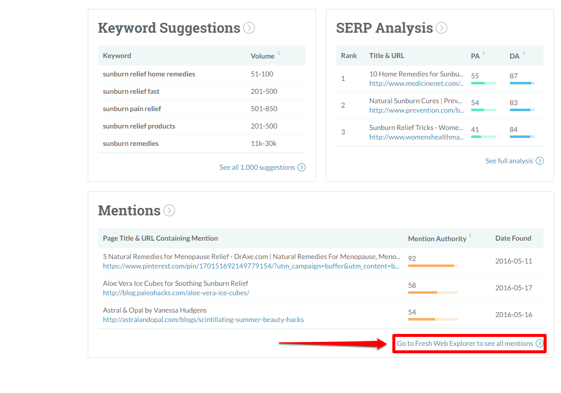The height and width of the screenshot is (393, 561).
Task: Click circle arrow after See full analysis
Action: coord(540,161)
